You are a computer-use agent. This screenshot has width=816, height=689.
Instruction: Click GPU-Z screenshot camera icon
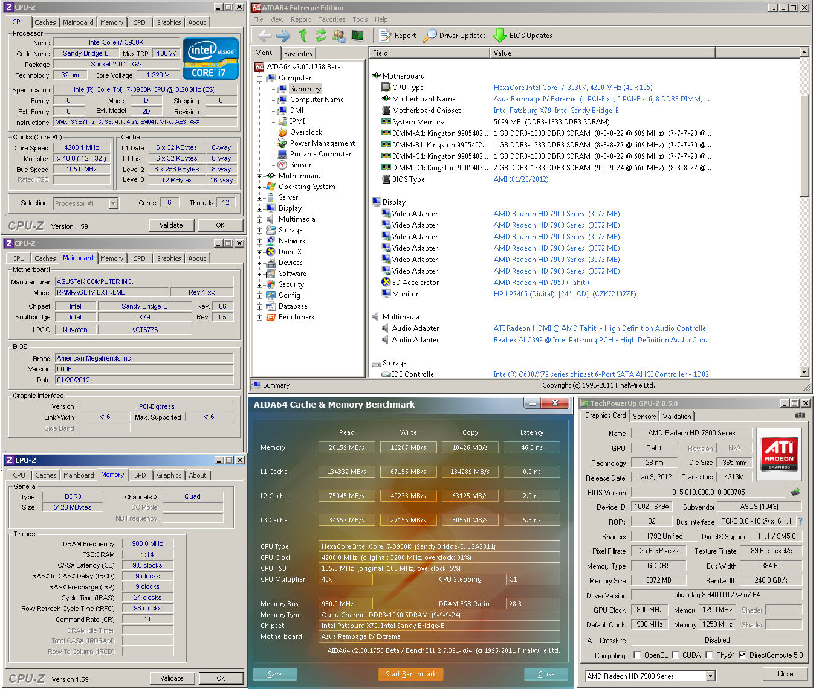[x=800, y=415]
